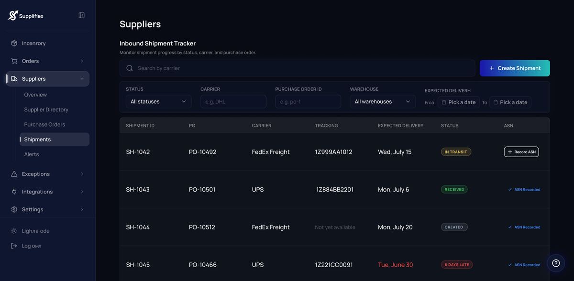Collapse the Suppliers menu chevron
The height and width of the screenshot is (281, 574).
(82, 79)
